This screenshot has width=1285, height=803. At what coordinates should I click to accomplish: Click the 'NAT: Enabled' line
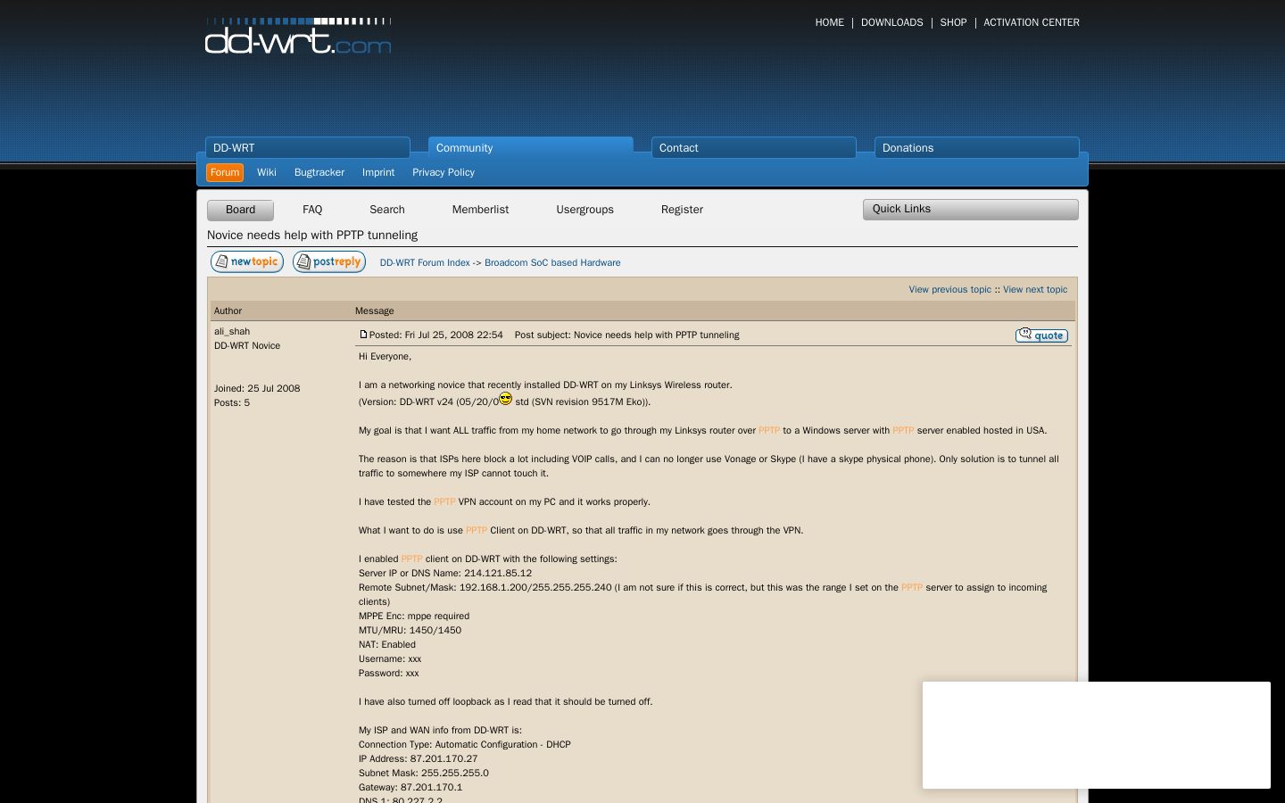387,644
